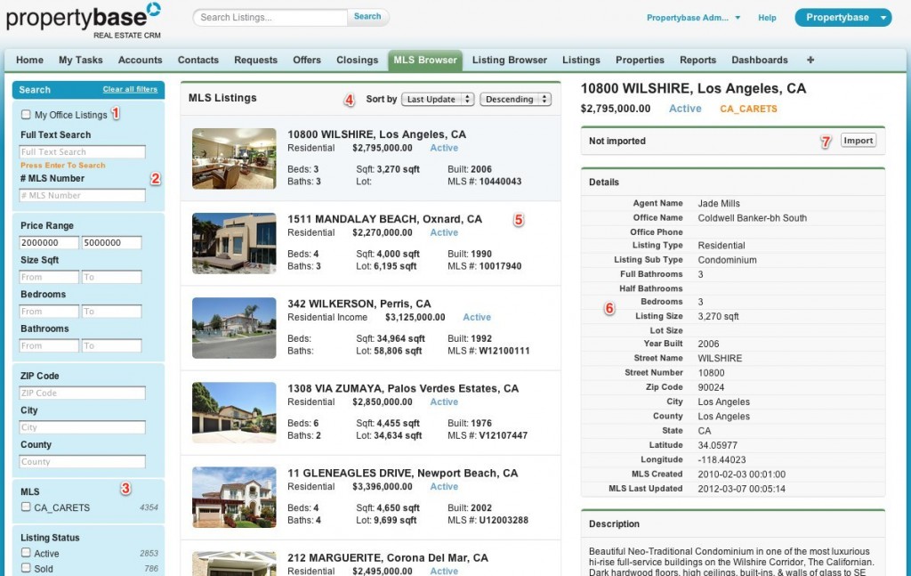Enable the Active listing status filter
The width and height of the screenshot is (911, 576).
click(26, 553)
